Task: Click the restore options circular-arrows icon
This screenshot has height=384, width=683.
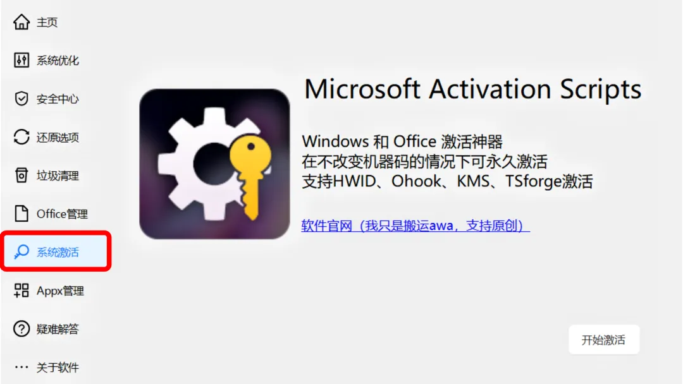Action: click(x=22, y=137)
